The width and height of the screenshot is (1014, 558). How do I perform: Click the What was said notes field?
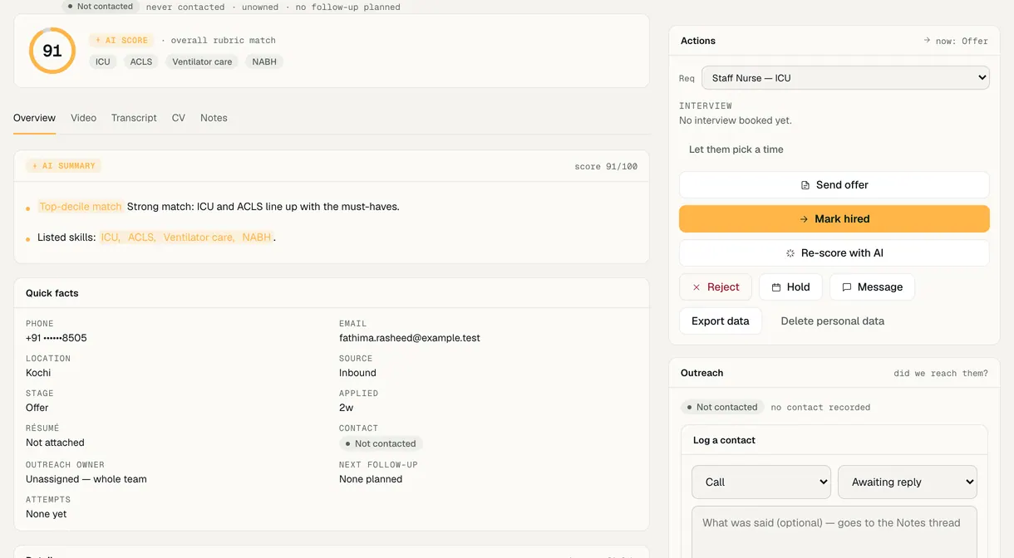[x=834, y=532]
